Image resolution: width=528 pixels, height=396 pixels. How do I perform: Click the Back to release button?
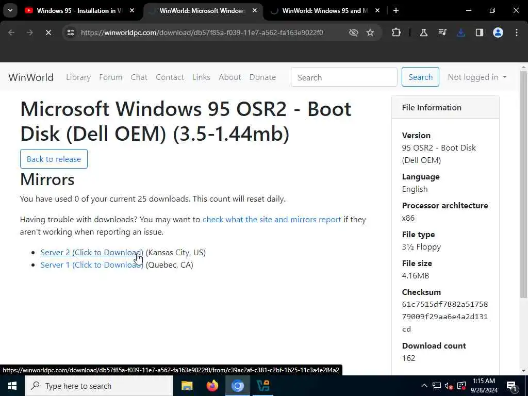(x=54, y=159)
